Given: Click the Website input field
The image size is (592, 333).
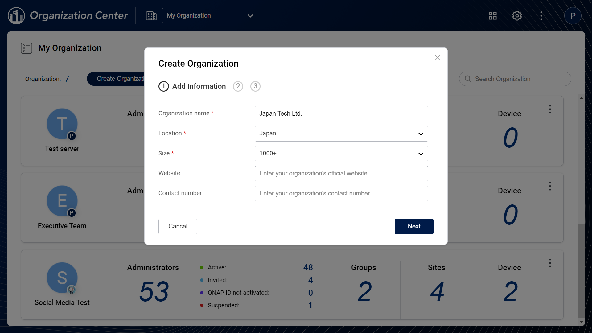Looking at the screenshot, I should coord(341,174).
